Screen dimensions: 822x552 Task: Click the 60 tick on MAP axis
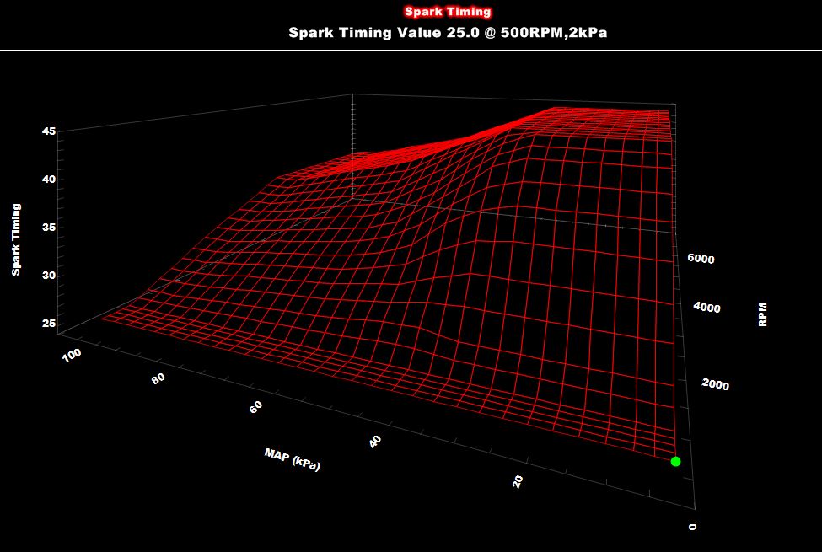tap(256, 406)
